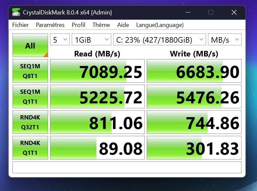Start the SEQ1M Q8T1 test

(30, 71)
